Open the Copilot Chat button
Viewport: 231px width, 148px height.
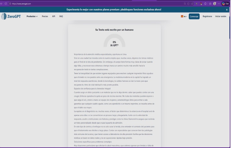click(225, 3)
